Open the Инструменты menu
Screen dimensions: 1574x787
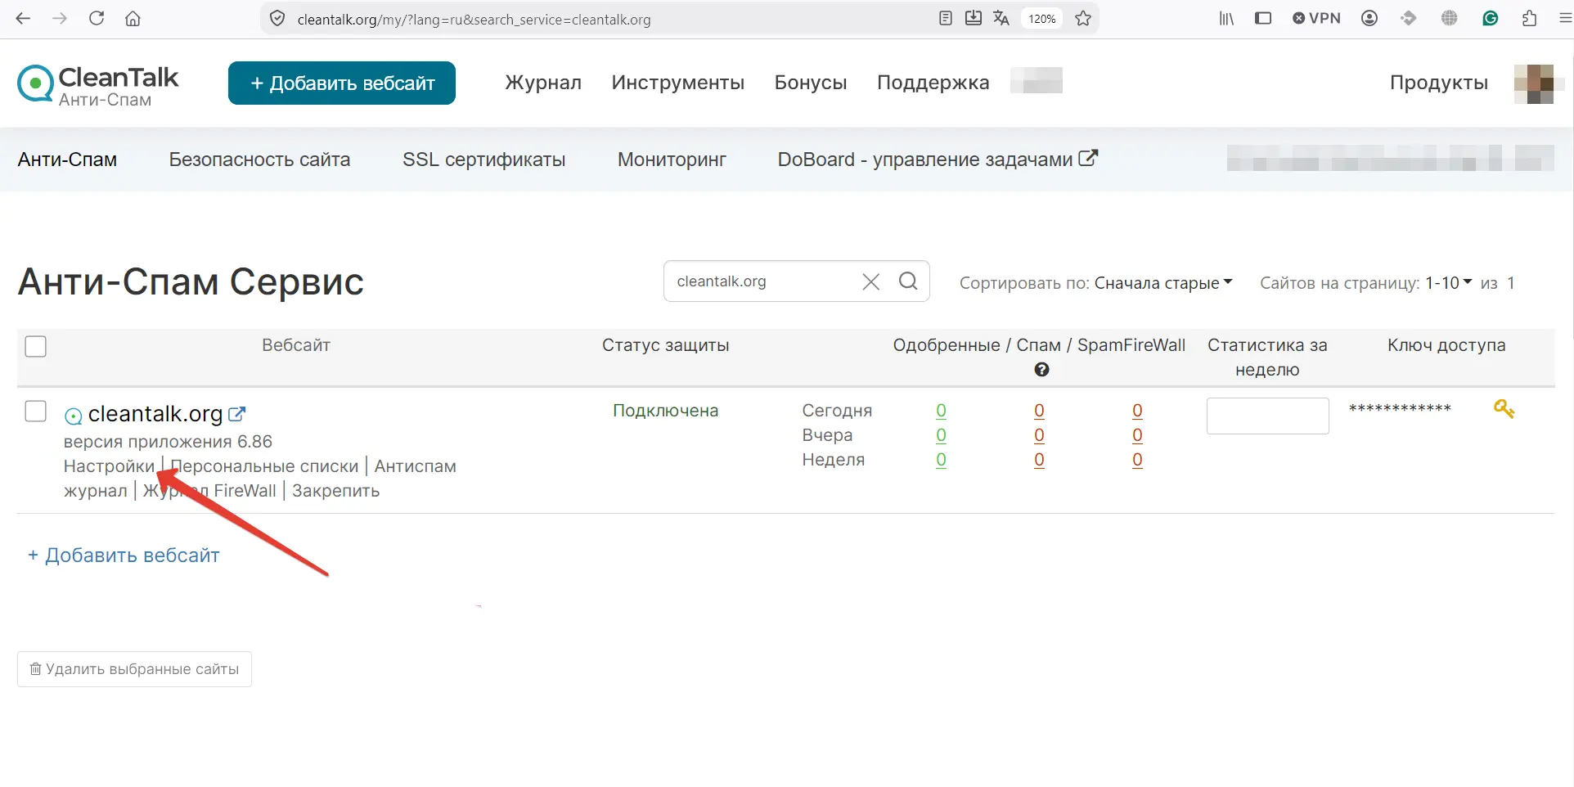coord(678,83)
